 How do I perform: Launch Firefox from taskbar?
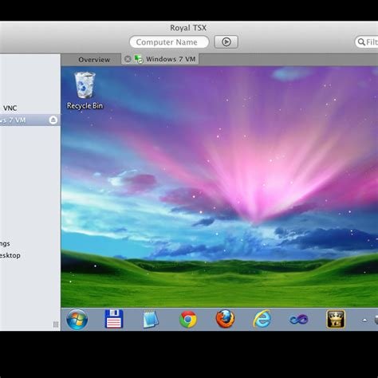tap(225, 319)
